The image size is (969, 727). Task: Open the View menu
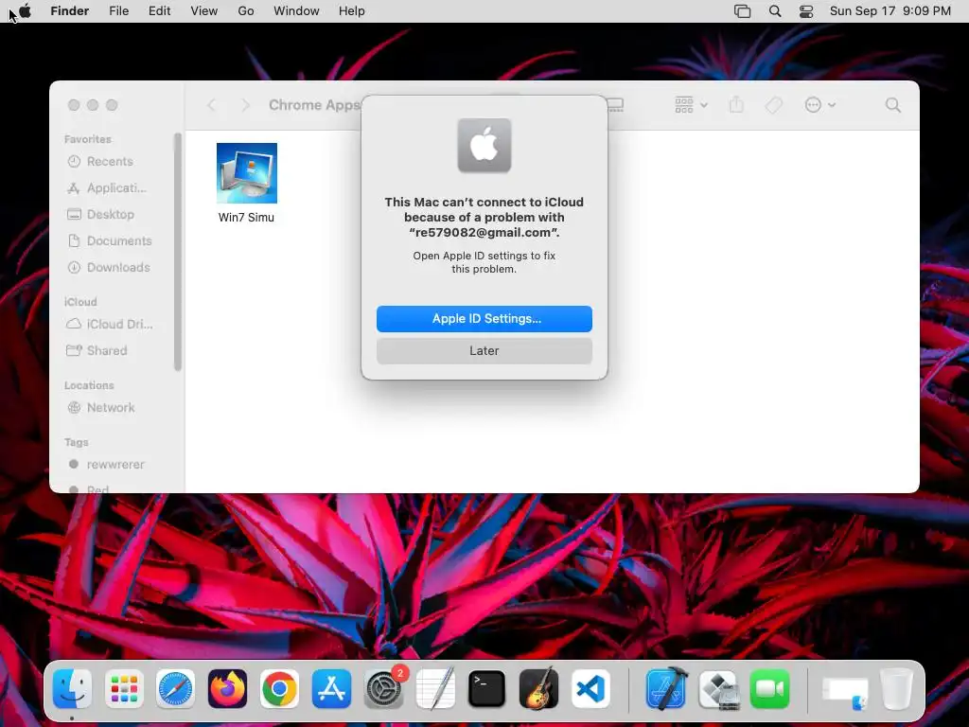coord(204,11)
